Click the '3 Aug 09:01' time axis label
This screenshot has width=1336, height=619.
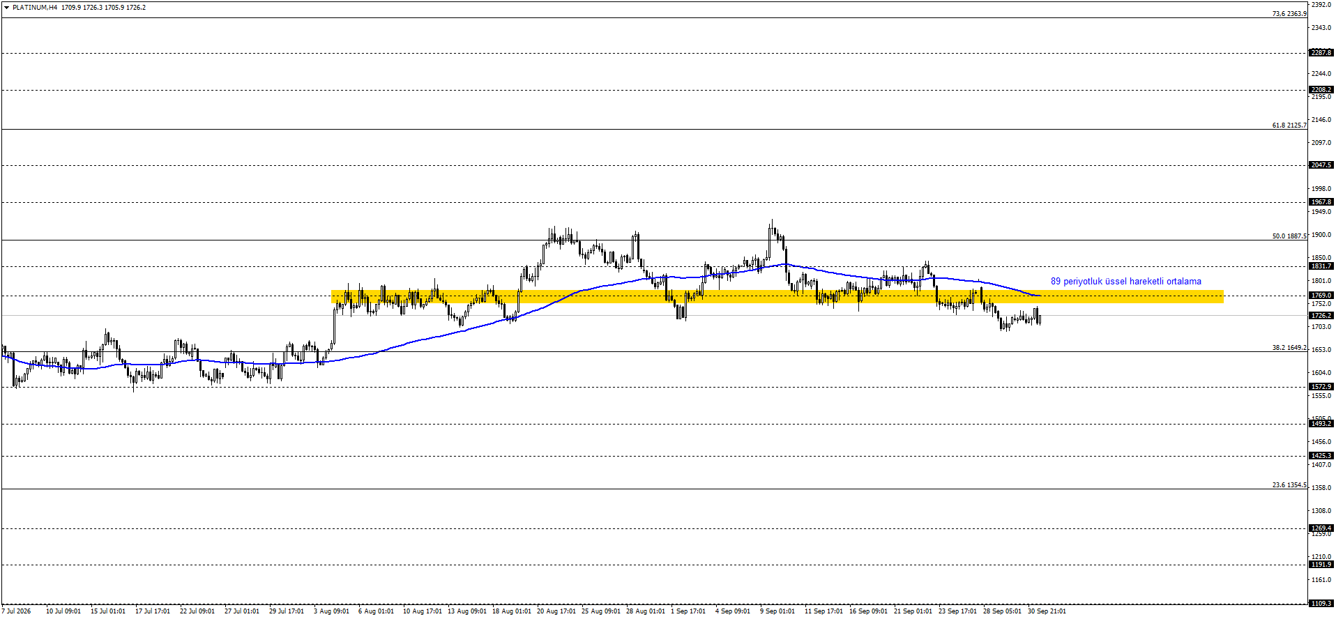point(331,611)
